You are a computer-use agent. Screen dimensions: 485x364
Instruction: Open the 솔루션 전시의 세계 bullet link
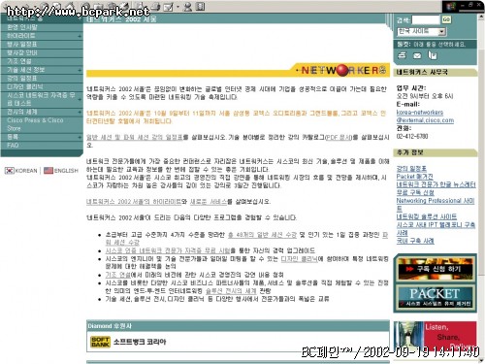pyautogui.click(x=231, y=290)
